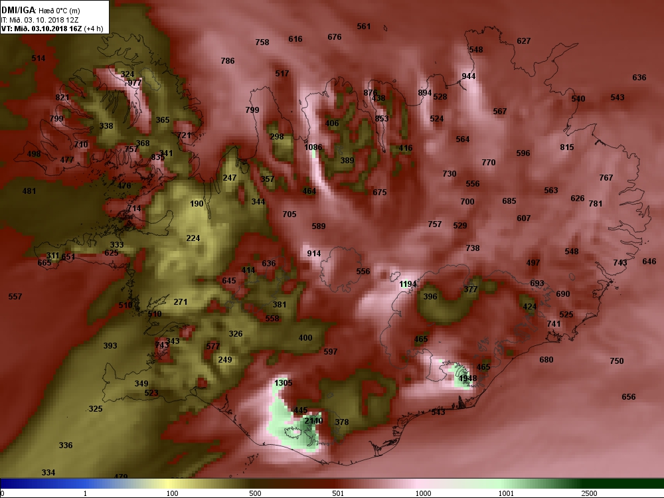Click the 2140 value on the map
The image size is (664, 498).
pyautogui.click(x=313, y=420)
